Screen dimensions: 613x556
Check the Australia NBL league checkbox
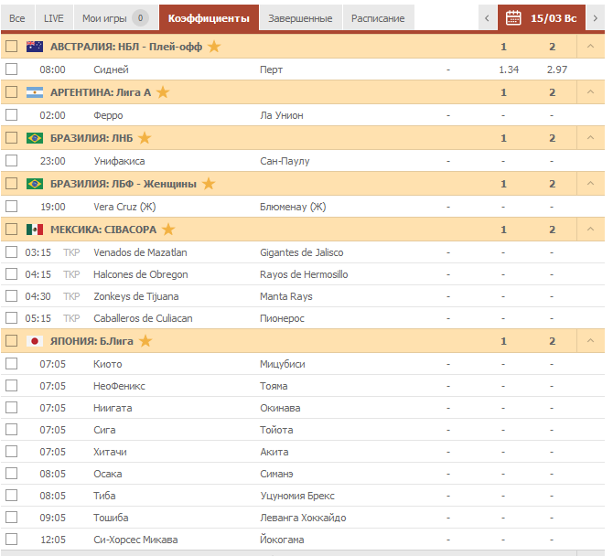click(x=11, y=47)
